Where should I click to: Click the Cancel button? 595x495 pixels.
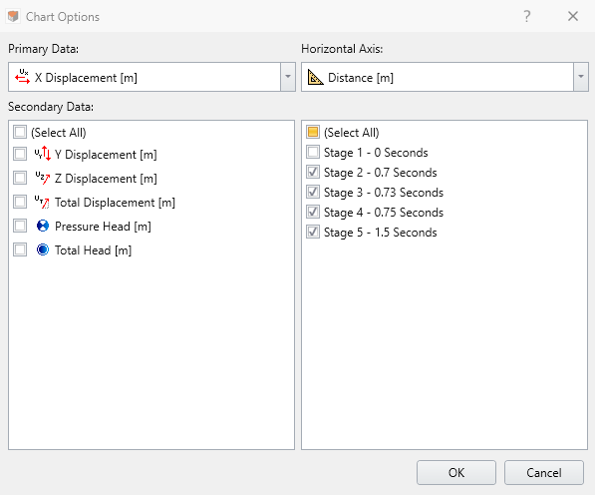click(x=544, y=473)
